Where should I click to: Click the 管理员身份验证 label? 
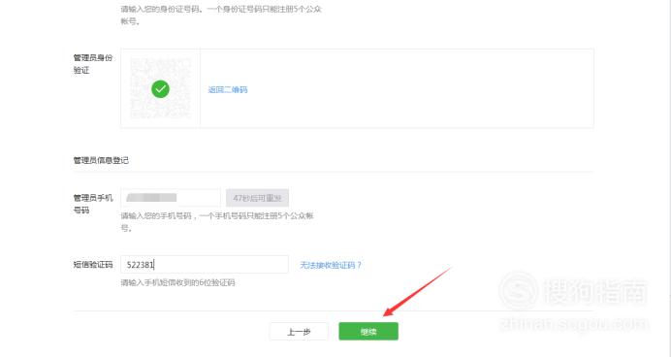tap(93, 64)
